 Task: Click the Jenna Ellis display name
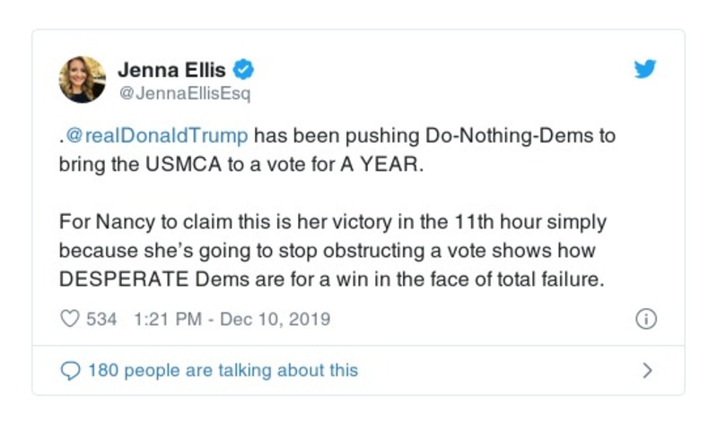coord(172,68)
